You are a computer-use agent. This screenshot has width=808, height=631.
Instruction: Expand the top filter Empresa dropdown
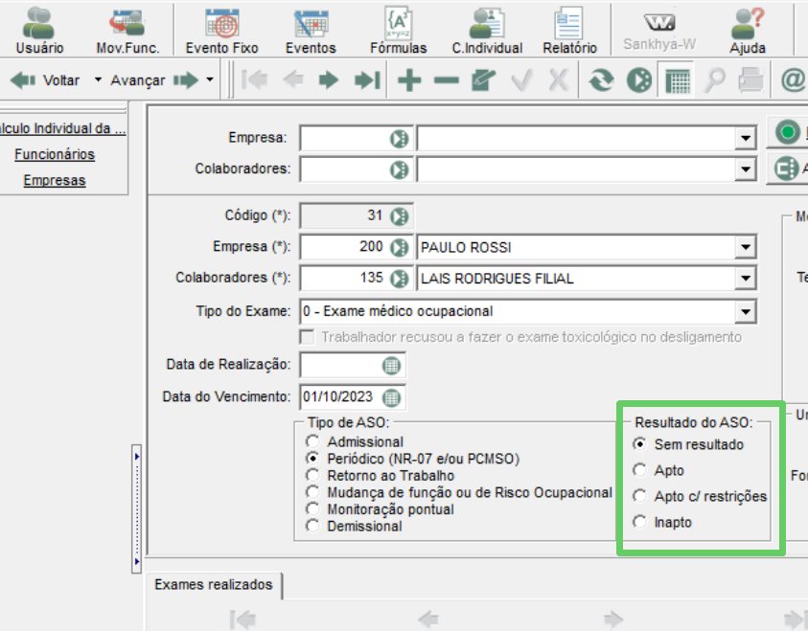(x=745, y=139)
